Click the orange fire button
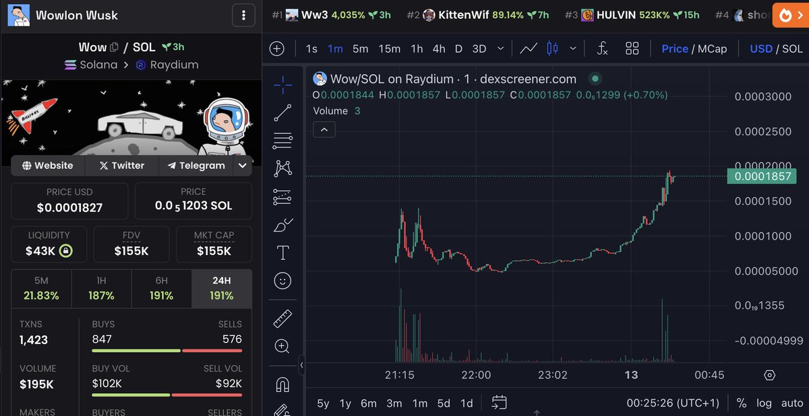 (x=789, y=14)
